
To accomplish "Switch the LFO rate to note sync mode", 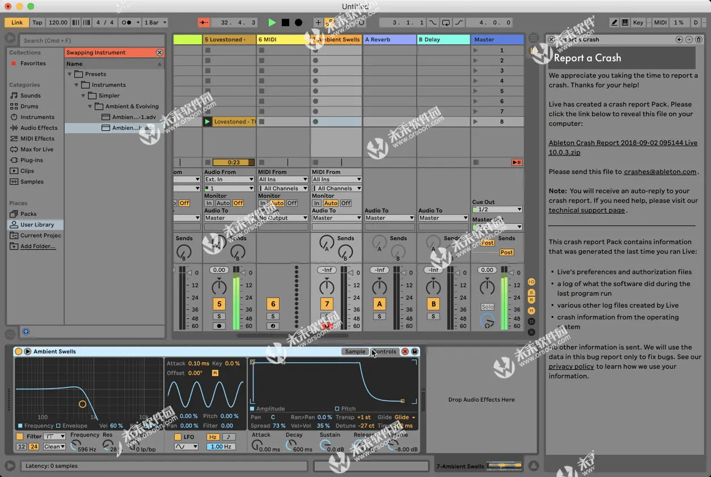I will click(229, 437).
